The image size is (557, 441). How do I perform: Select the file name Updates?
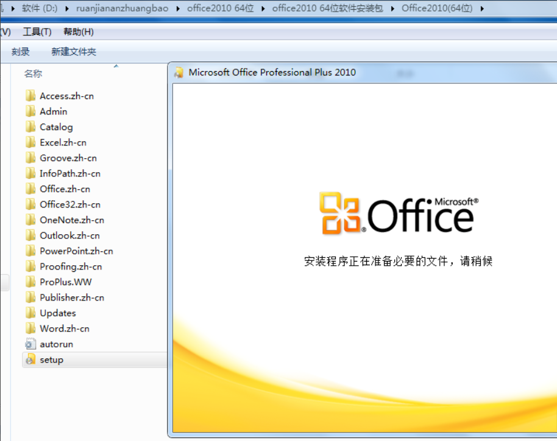point(58,313)
